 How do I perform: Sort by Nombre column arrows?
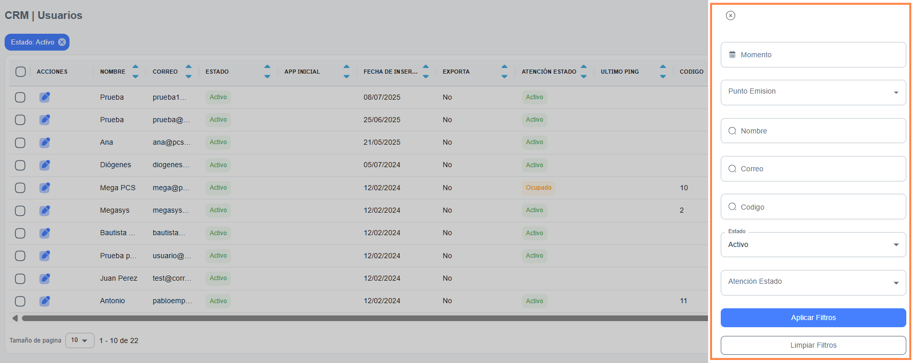pos(135,72)
